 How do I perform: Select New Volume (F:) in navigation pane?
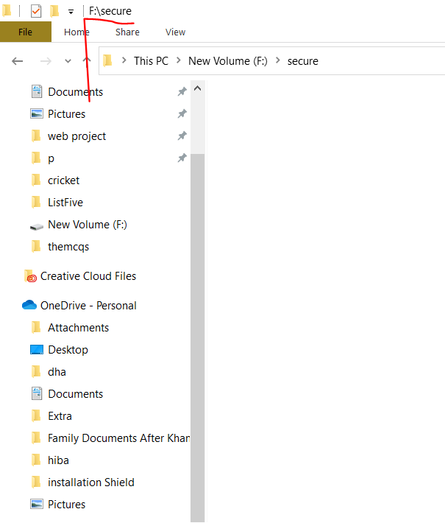pyautogui.click(x=88, y=225)
